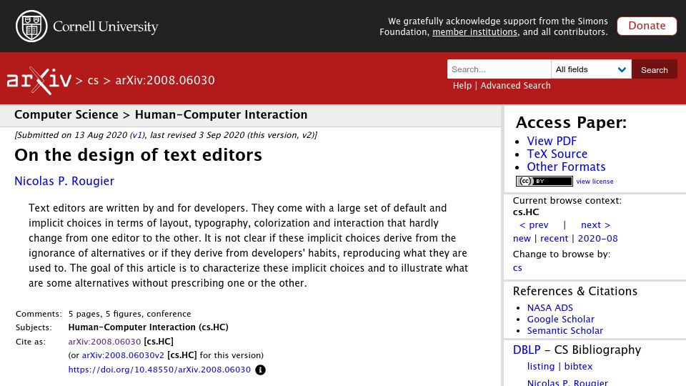Click the arXiv:2008.06030 breadcrumb

[x=165, y=81]
